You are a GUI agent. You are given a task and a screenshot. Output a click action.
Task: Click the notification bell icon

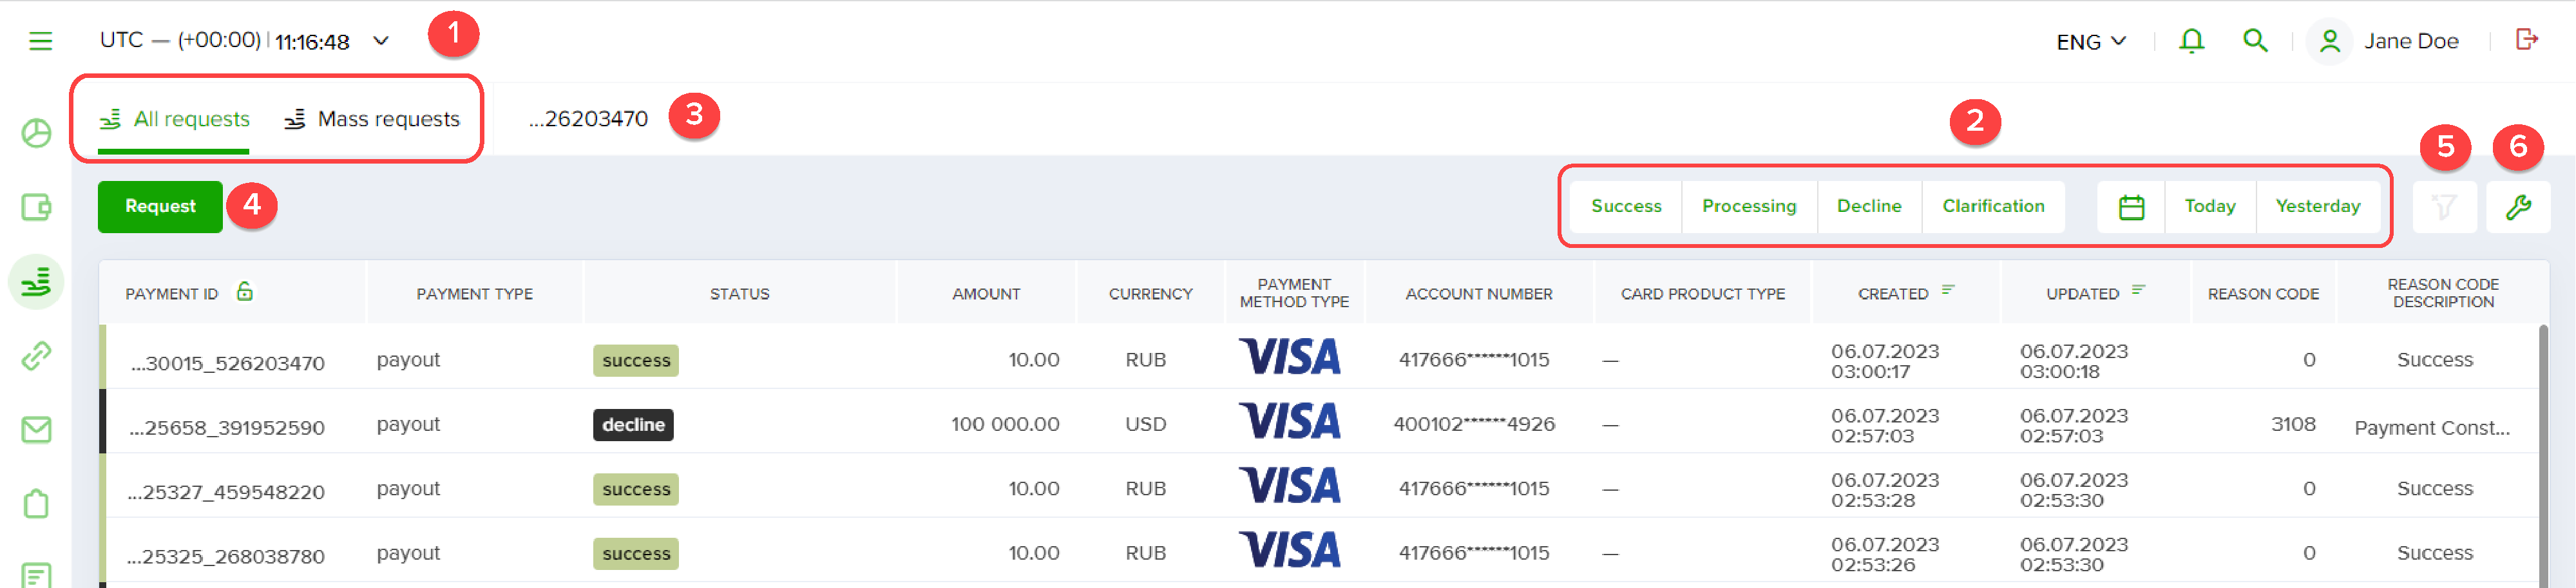coord(2191,41)
